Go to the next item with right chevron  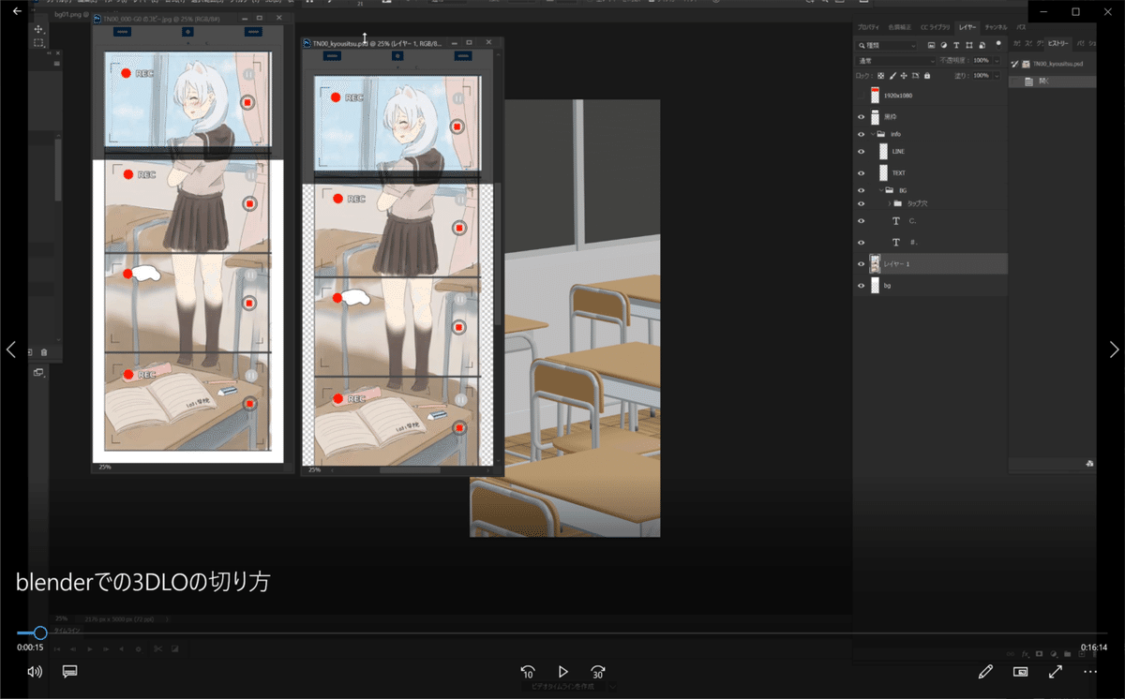tap(1114, 349)
